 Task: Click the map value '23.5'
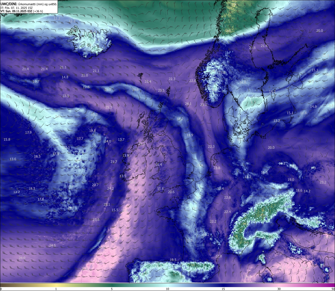click(x=161, y=90)
